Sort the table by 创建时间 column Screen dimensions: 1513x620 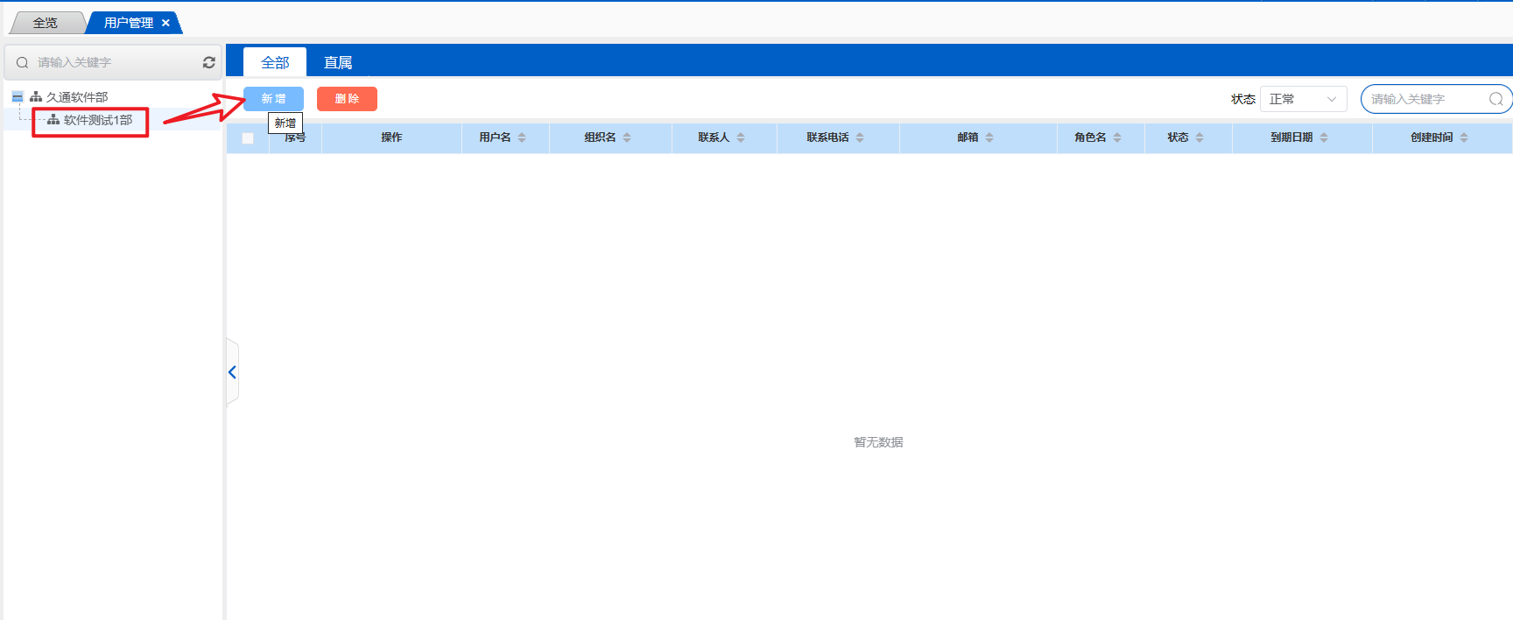1464,137
